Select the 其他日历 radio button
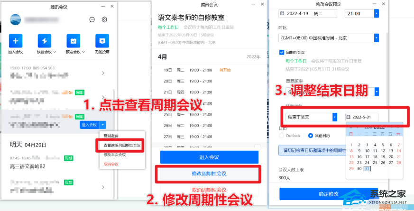The width and height of the screenshot is (414, 211). click(311, 136)
